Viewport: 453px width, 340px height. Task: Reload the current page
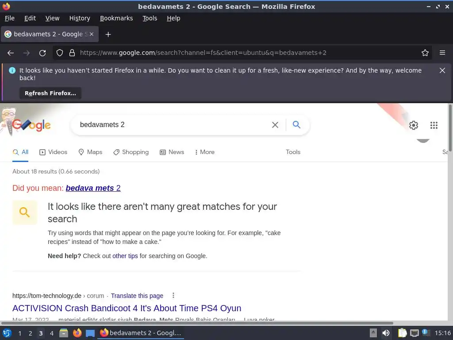pyautogui.click(x=42, y=53)
